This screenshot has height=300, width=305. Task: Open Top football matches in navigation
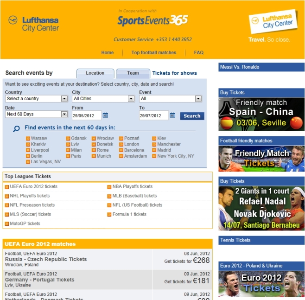[154, 52]
